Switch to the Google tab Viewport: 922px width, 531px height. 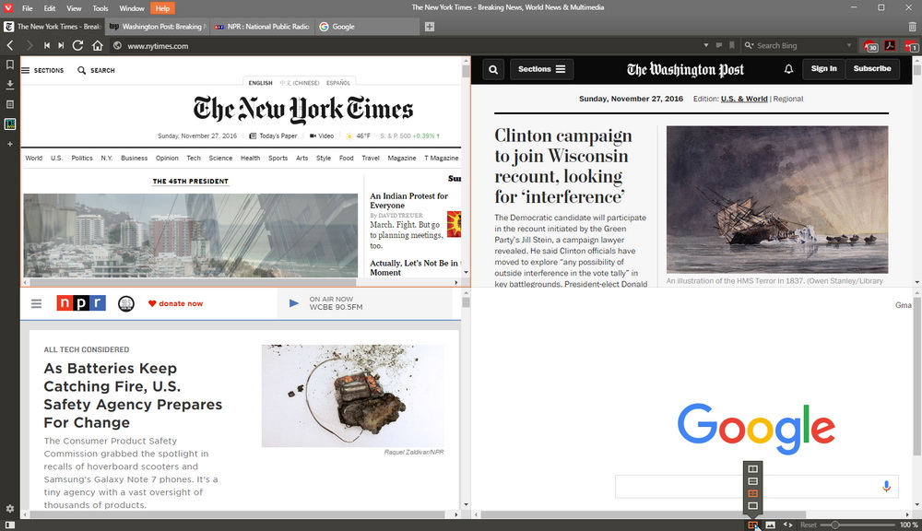(x=368, y=27)
